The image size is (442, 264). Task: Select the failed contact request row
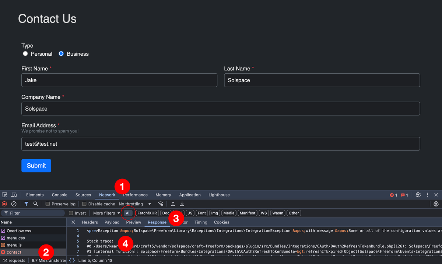click(x=33, y=252)
